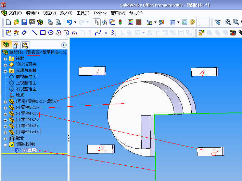Select component 零件4<1> in the tree
Screen dimensions: 242x181
coord(27,114)
